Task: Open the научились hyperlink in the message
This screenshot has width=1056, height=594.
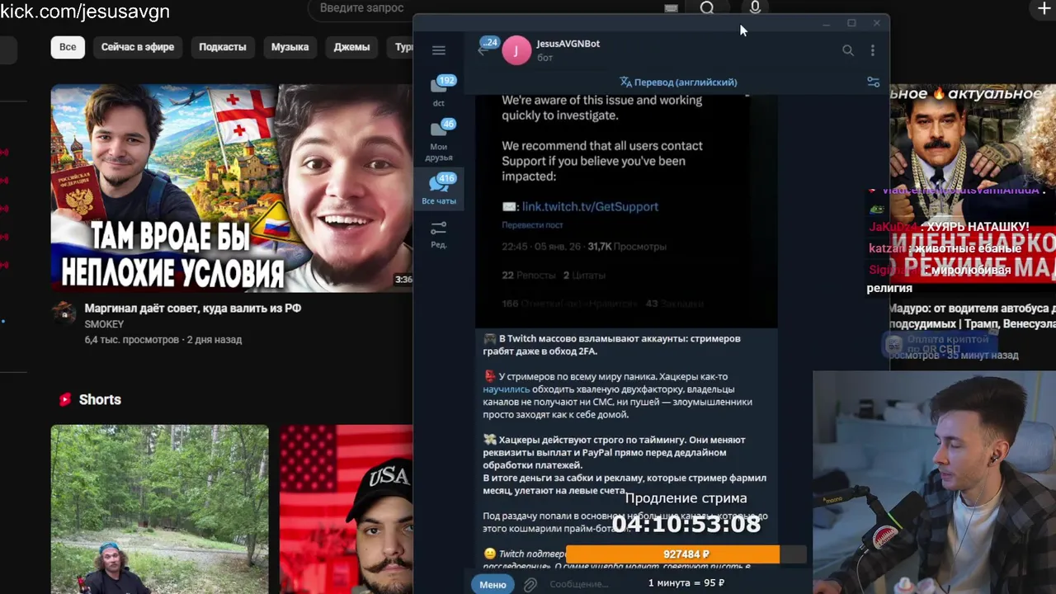Action: tap(507, 389)
